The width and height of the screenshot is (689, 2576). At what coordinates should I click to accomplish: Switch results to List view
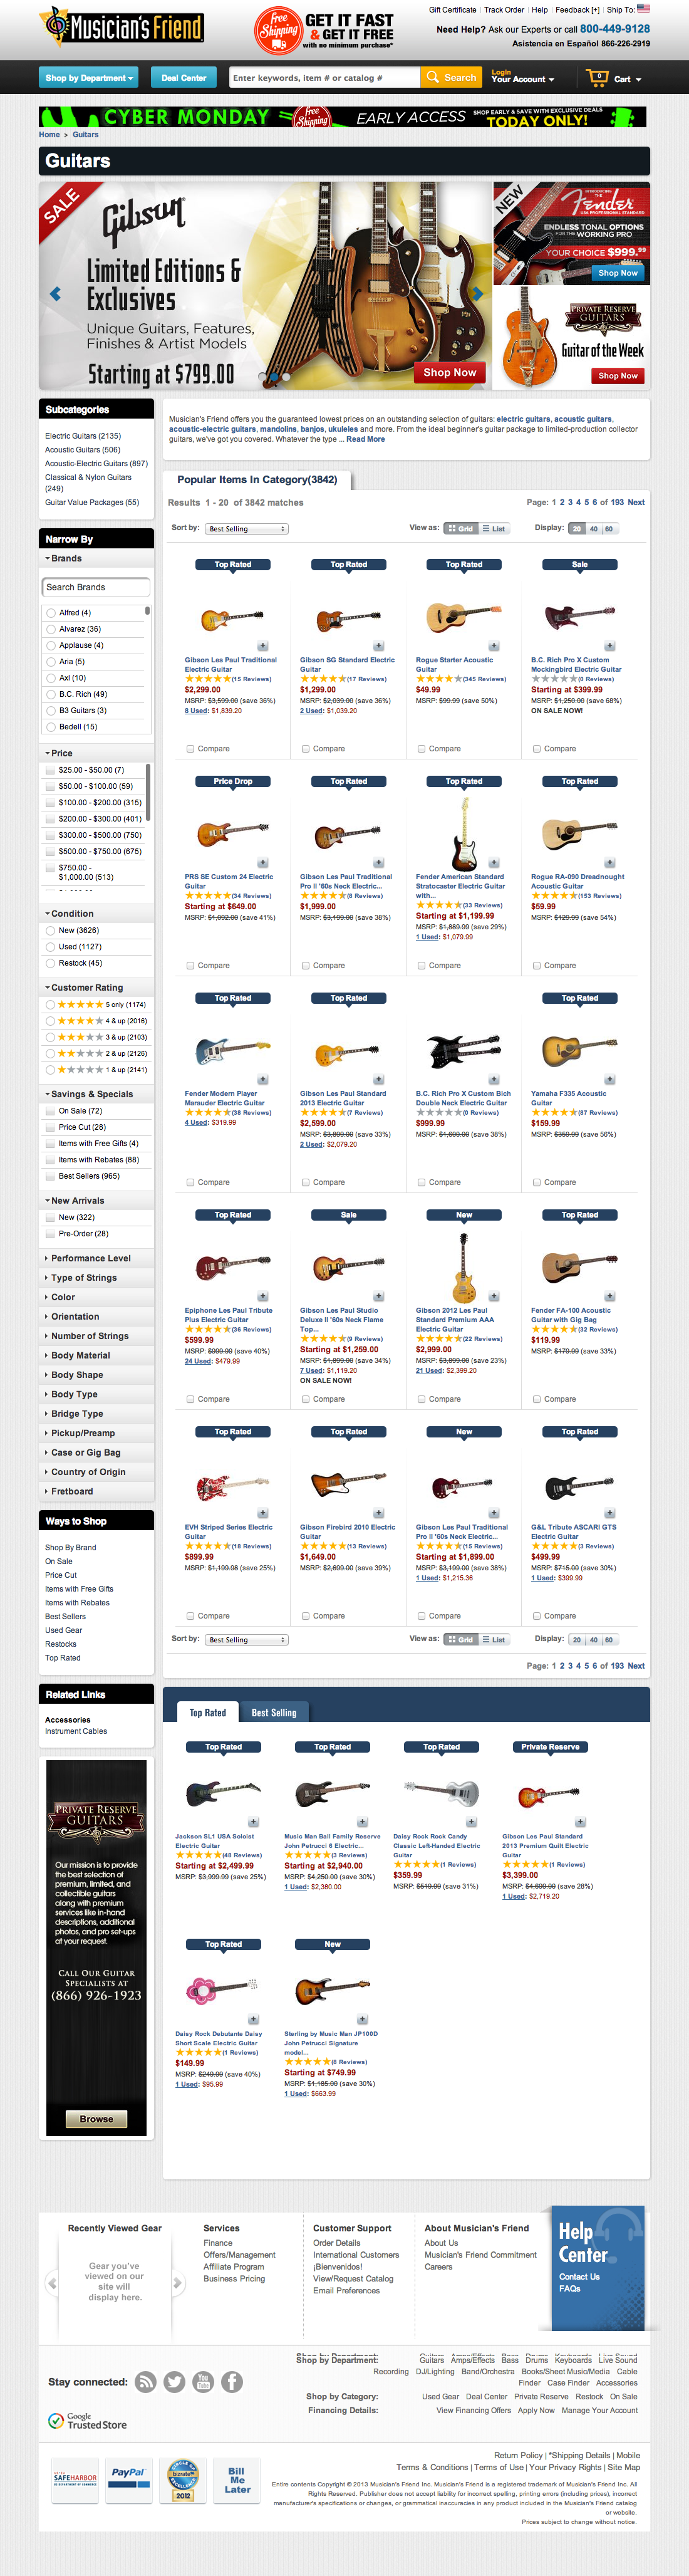[494, 528]
